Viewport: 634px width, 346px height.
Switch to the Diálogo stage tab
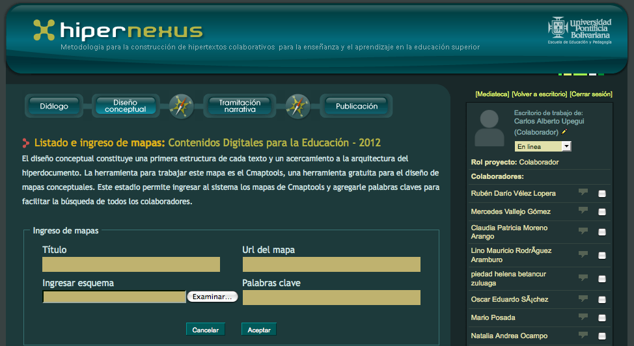click(54, 106)
